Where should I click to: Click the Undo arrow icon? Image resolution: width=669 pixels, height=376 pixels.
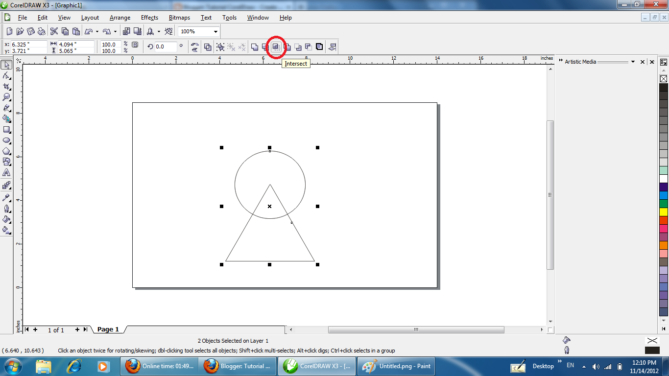point(89,31)
